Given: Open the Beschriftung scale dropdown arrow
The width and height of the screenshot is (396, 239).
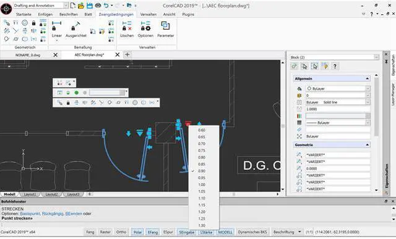Looking at the screenshot, I should click(x=299, y=232).
